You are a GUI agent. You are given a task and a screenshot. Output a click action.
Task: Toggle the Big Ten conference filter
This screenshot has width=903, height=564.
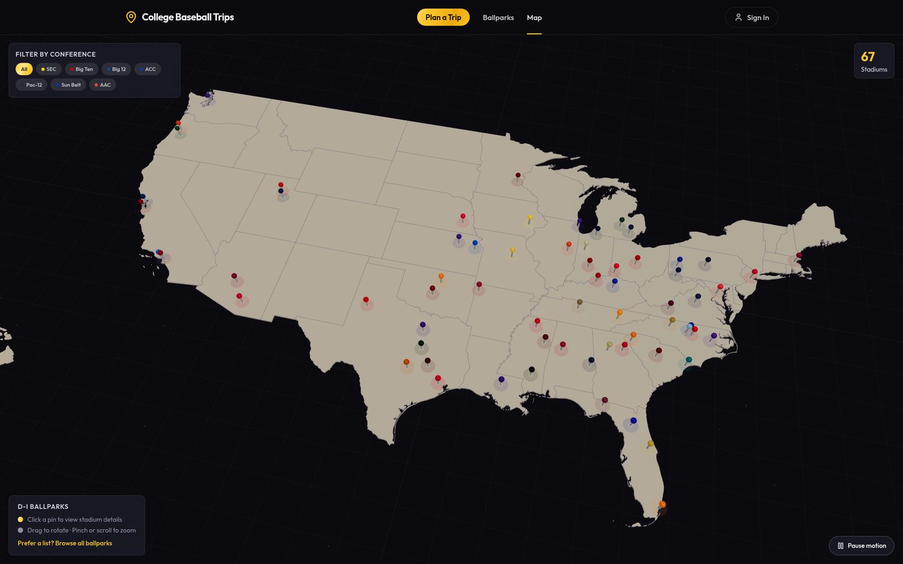coord(81,69)
